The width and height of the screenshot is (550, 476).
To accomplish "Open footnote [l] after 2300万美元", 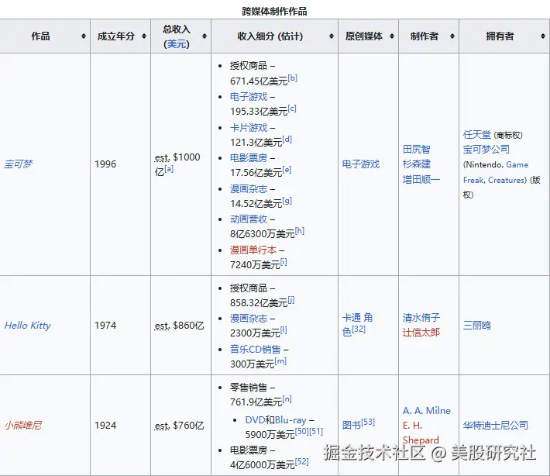I will pyautogui.click(x=284, y=330).
